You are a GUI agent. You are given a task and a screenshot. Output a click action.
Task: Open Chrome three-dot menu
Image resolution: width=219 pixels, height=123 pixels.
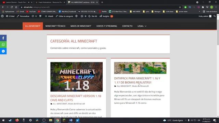pos(216,7)
